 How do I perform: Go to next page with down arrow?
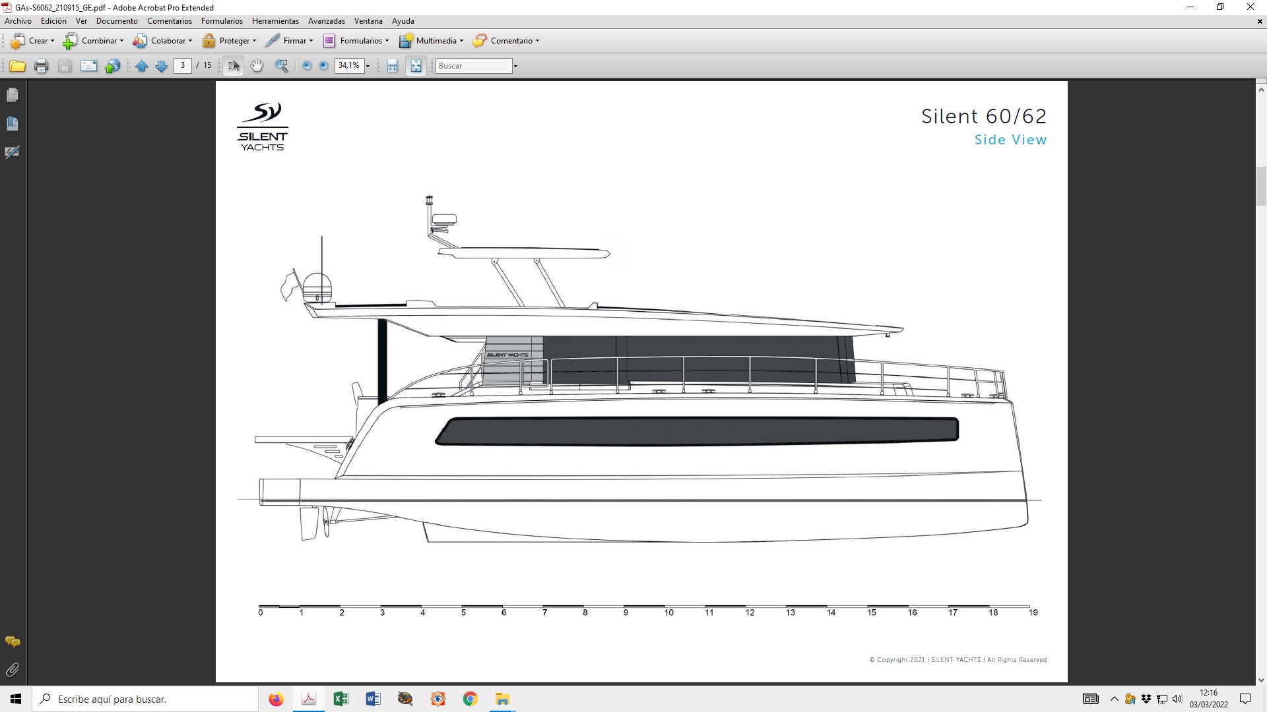click(161, 66)
